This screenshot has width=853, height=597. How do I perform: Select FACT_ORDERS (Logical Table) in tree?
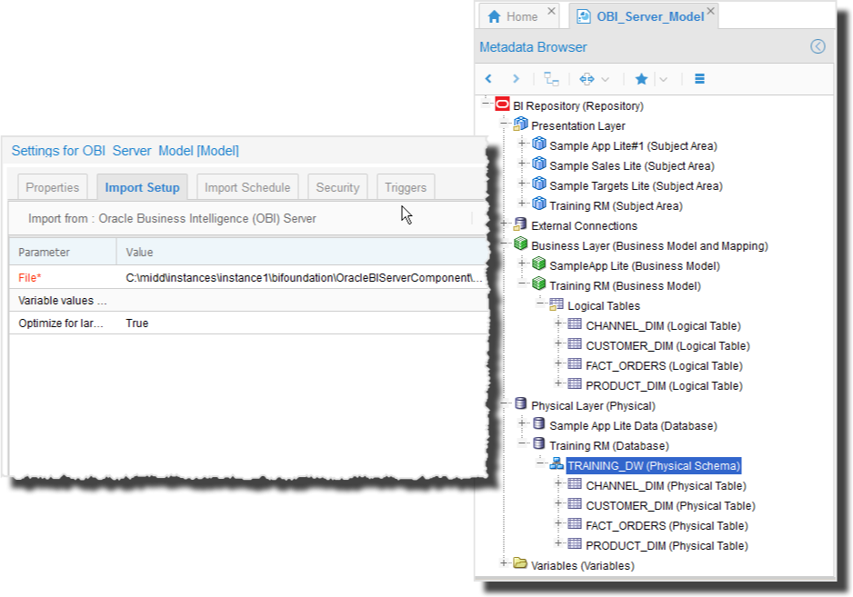[x=664, y=365]
